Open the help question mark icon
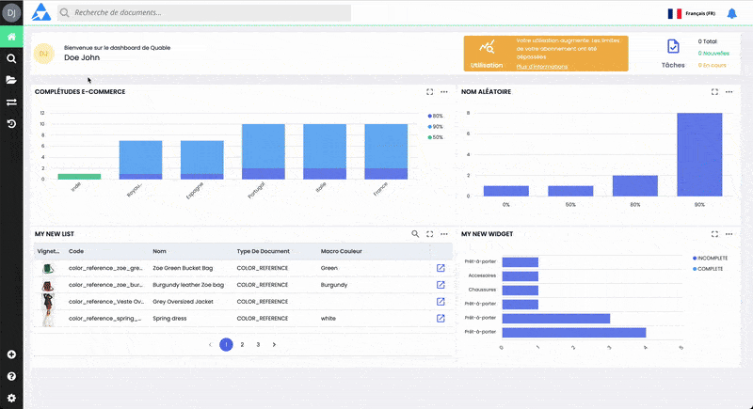 click(x=11, y=376)
